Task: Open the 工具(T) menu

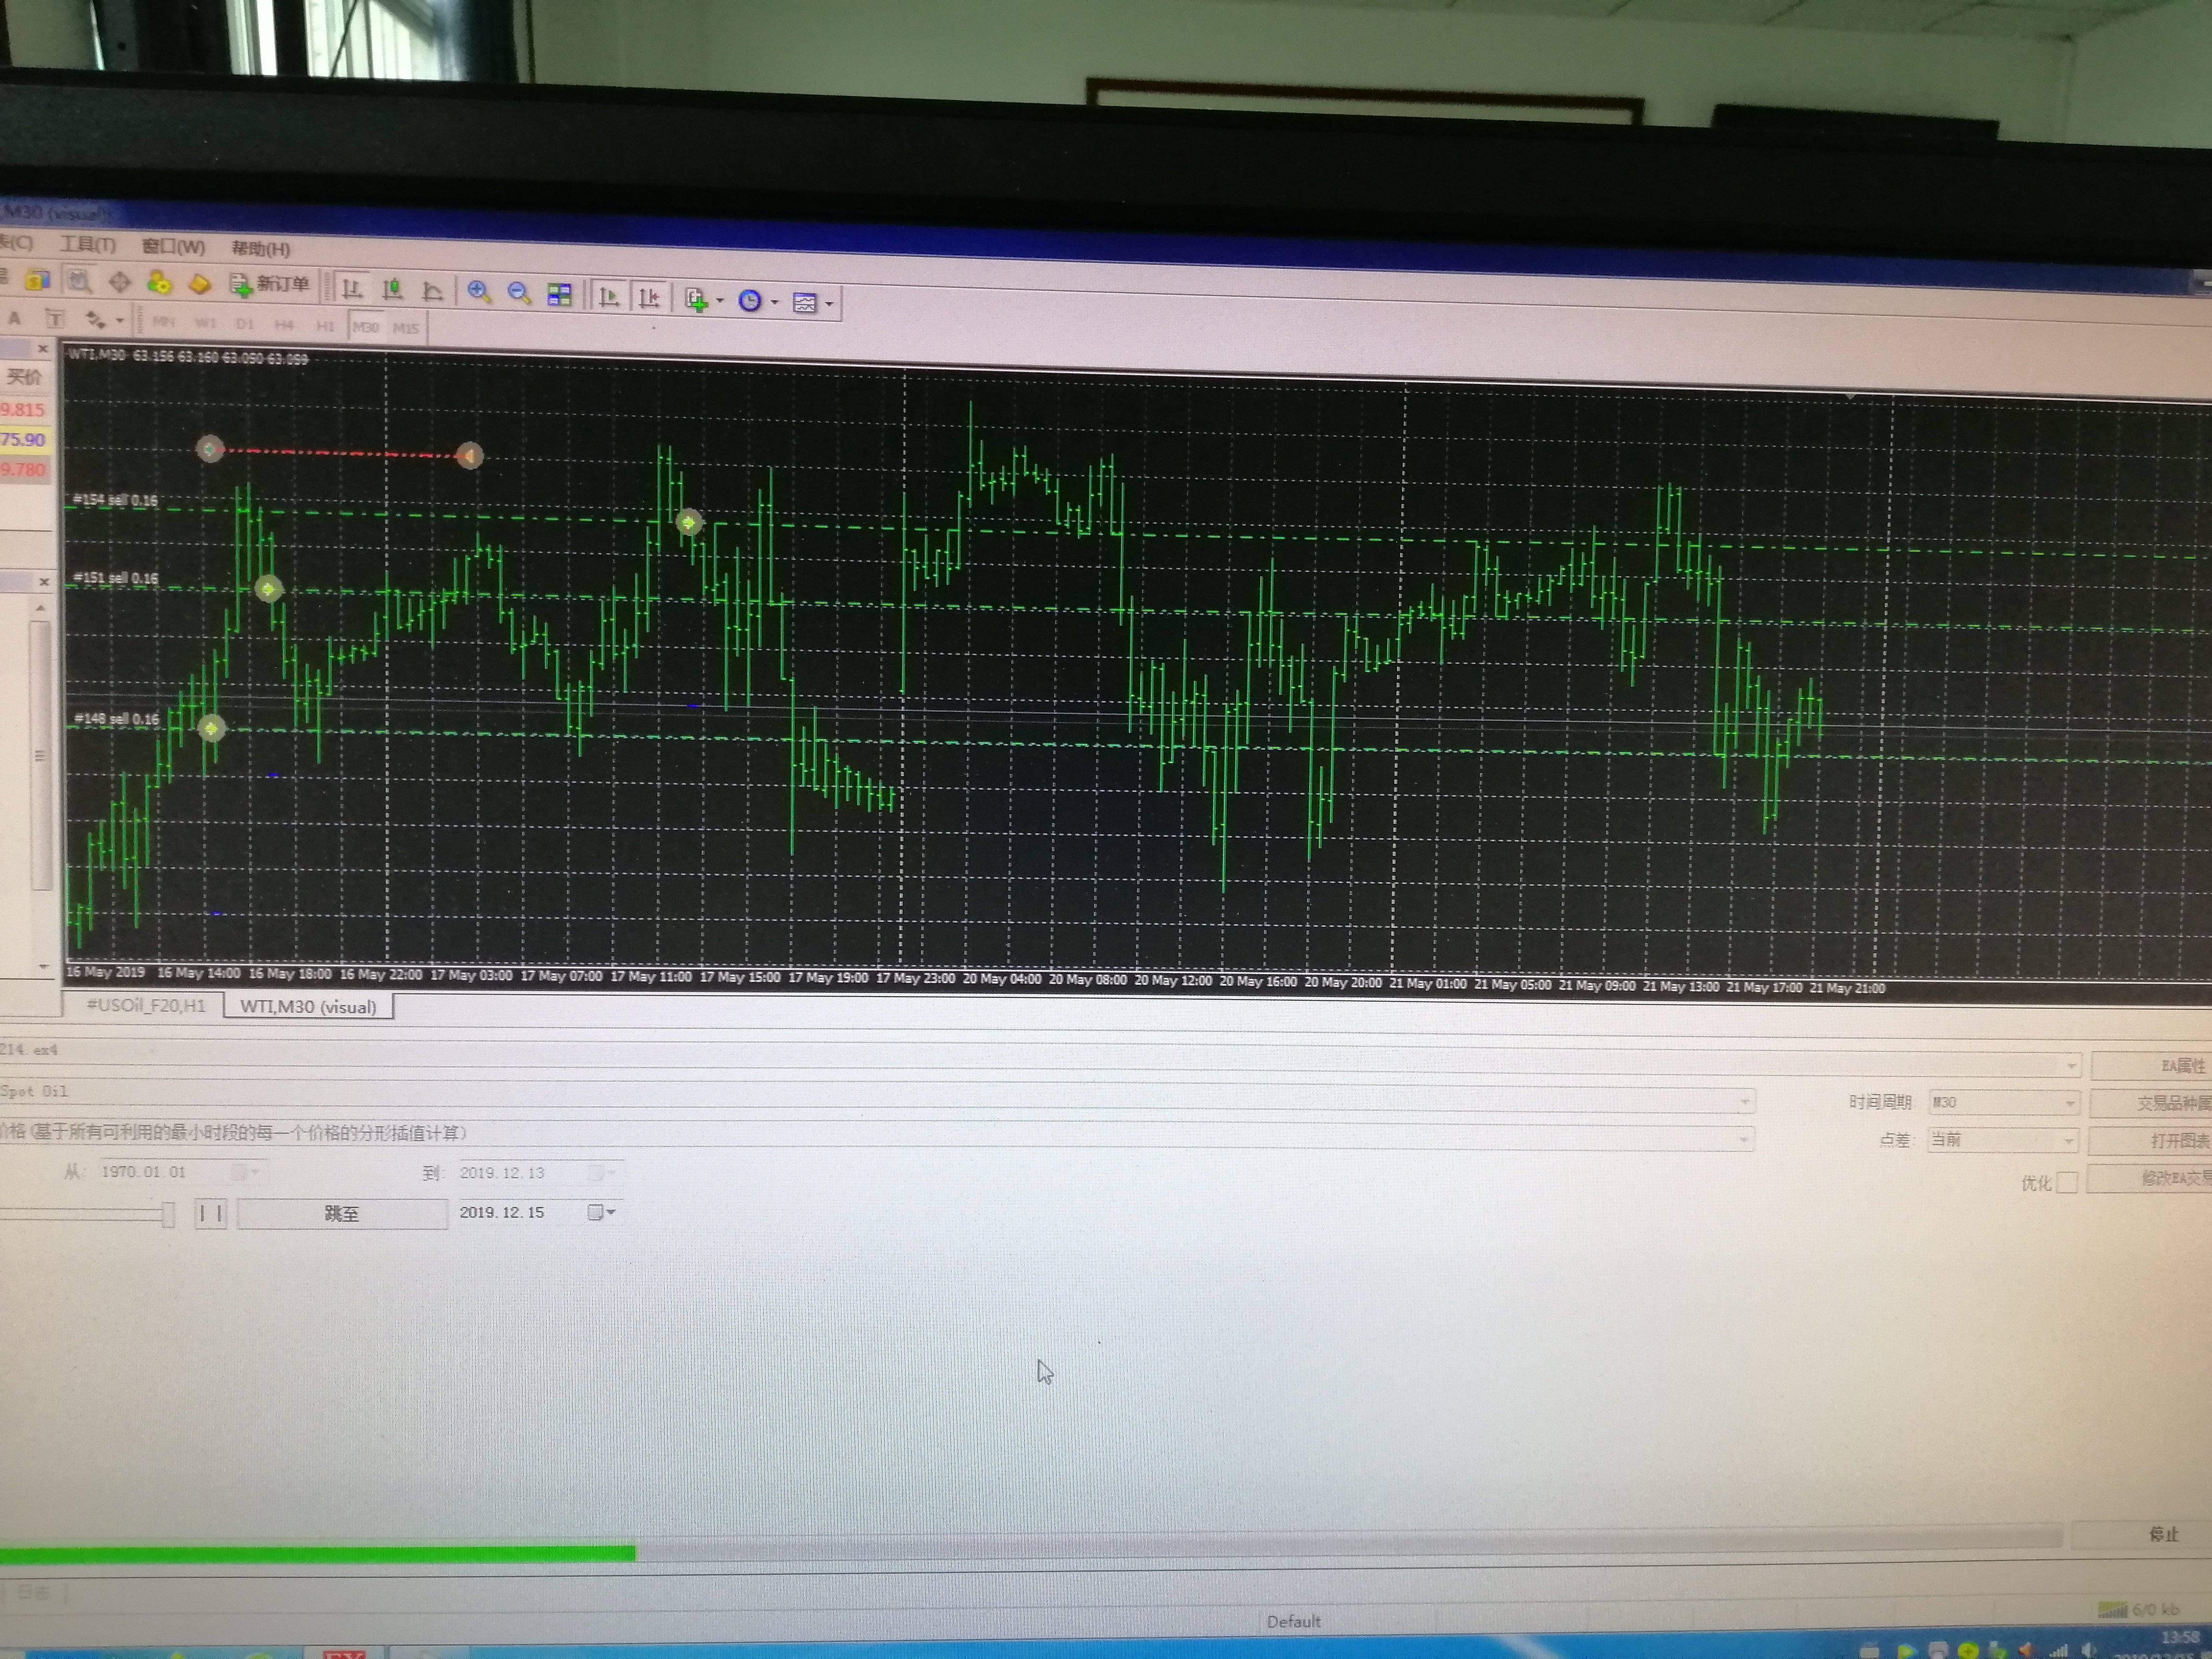Action: pyautogui.click(x=88, y=244)
